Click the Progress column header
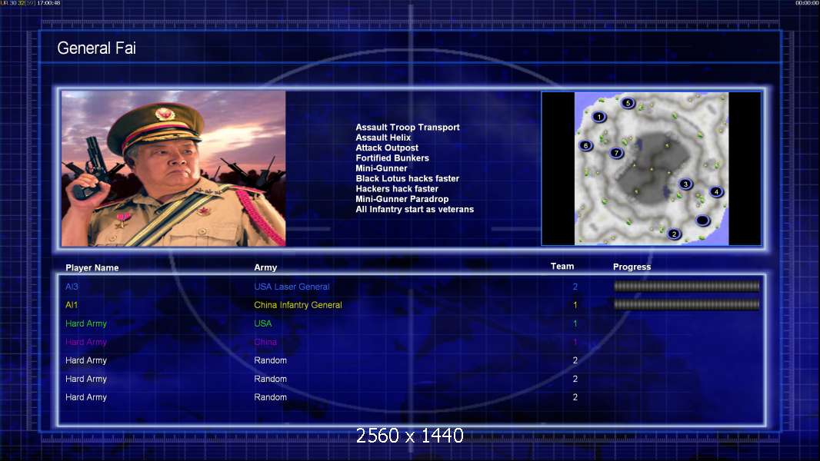The height and width of the screenshot is (461, 820). pos(632,267)
